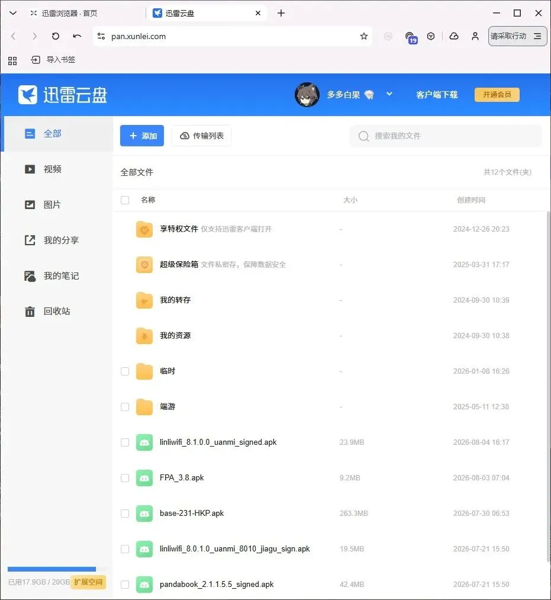The image size is (551, 600).
Task: Open the tab list chevron
Action: coord(13,13)
